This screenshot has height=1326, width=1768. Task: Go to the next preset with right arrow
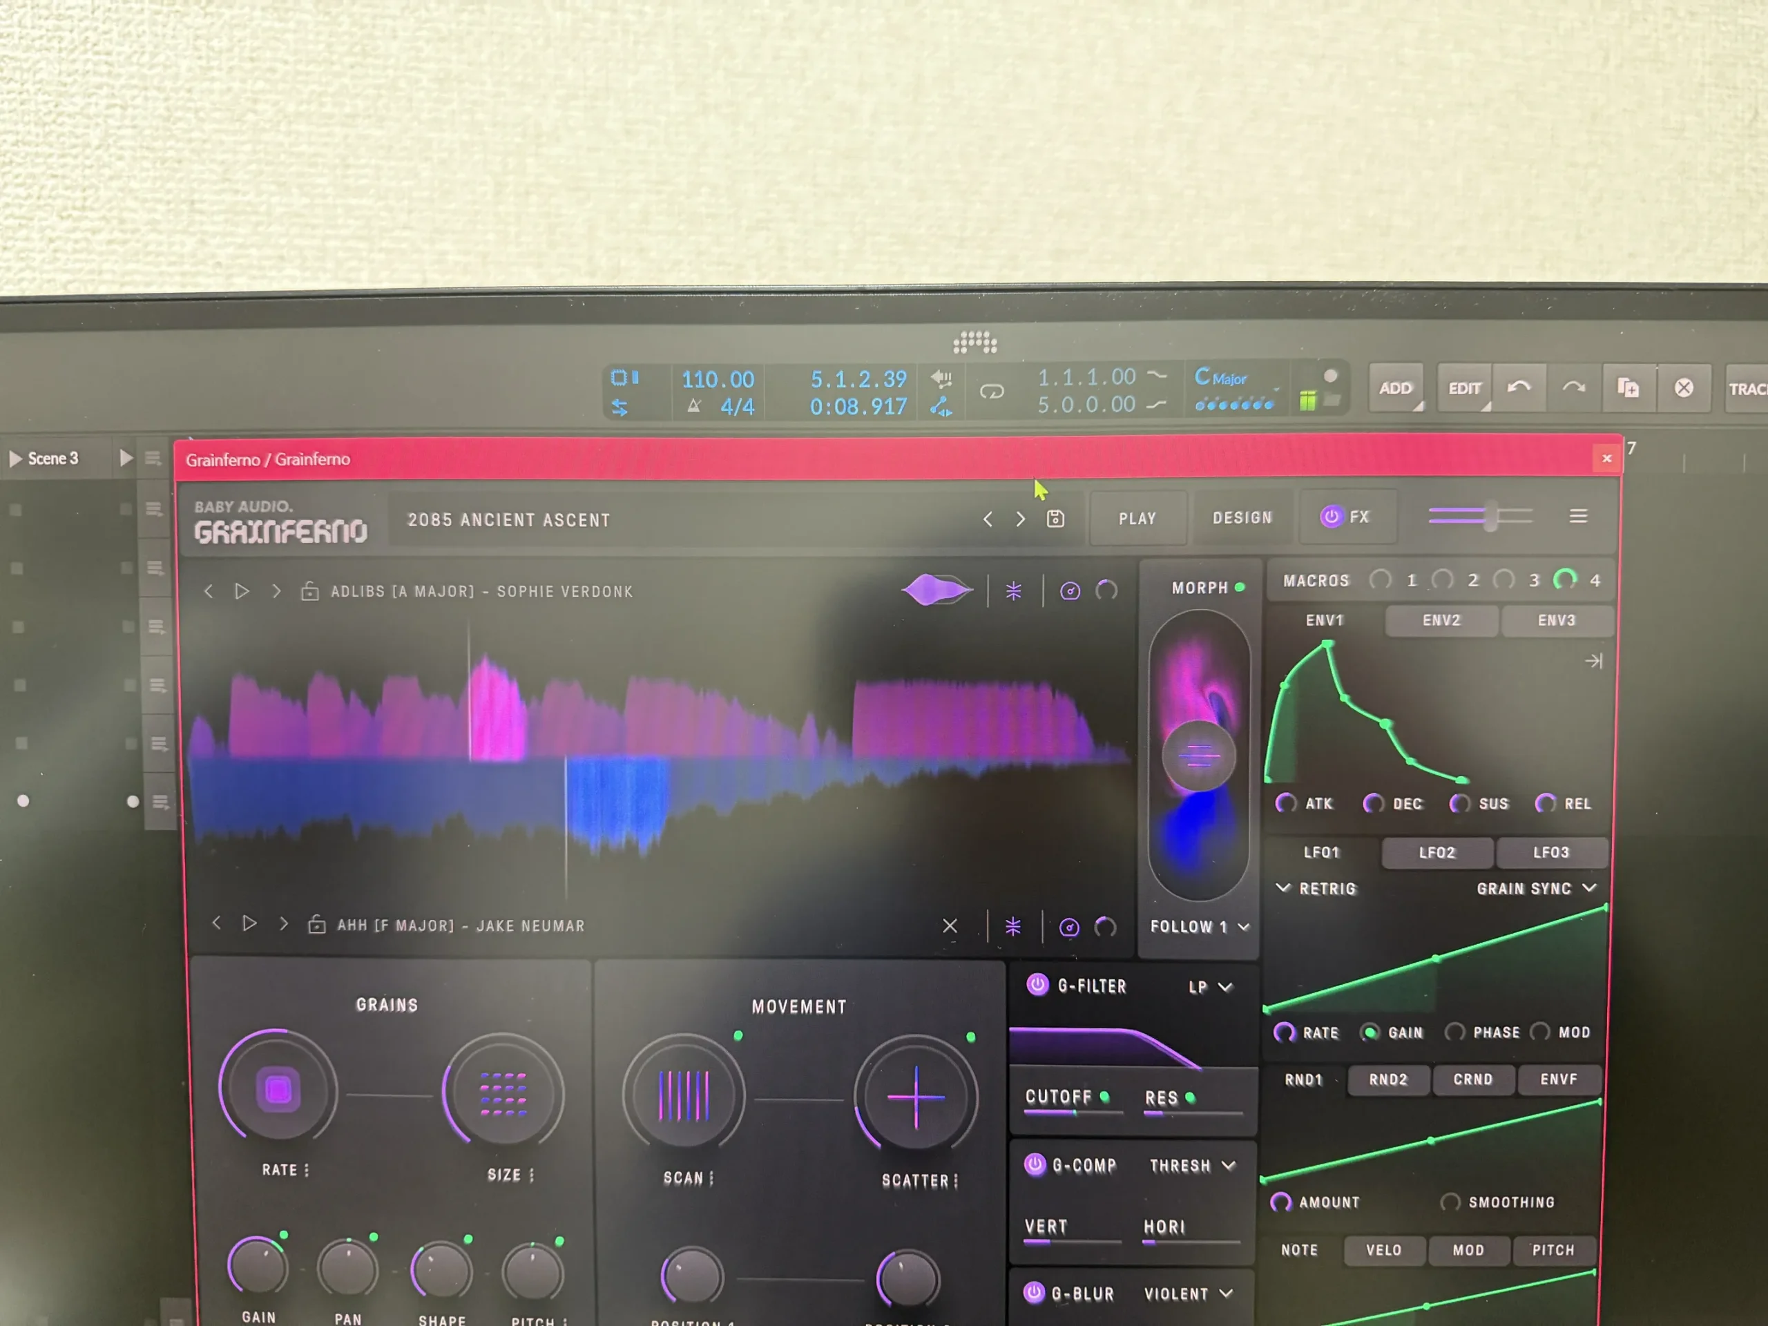[x=1021, y=519]
